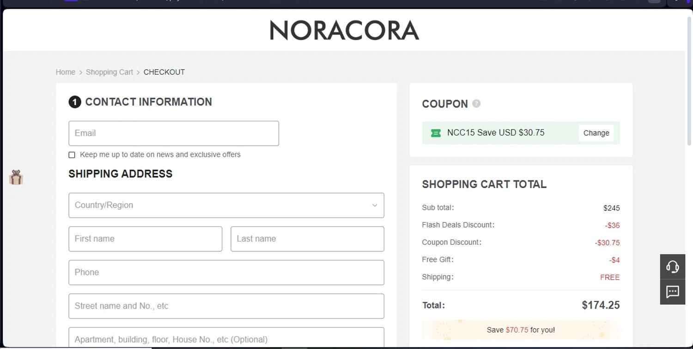The width and height of the screenshot is (693, 349).
Task: Open the gift box promotion icon
Action: [16, 177]
